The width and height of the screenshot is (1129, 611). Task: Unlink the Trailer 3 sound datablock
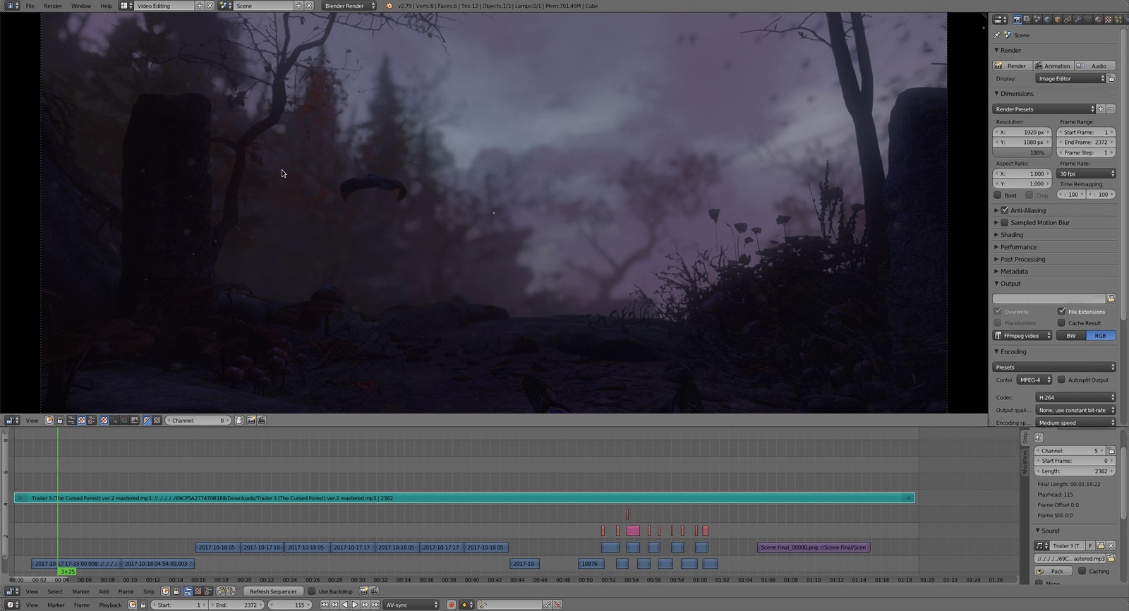pos(1111,545)
